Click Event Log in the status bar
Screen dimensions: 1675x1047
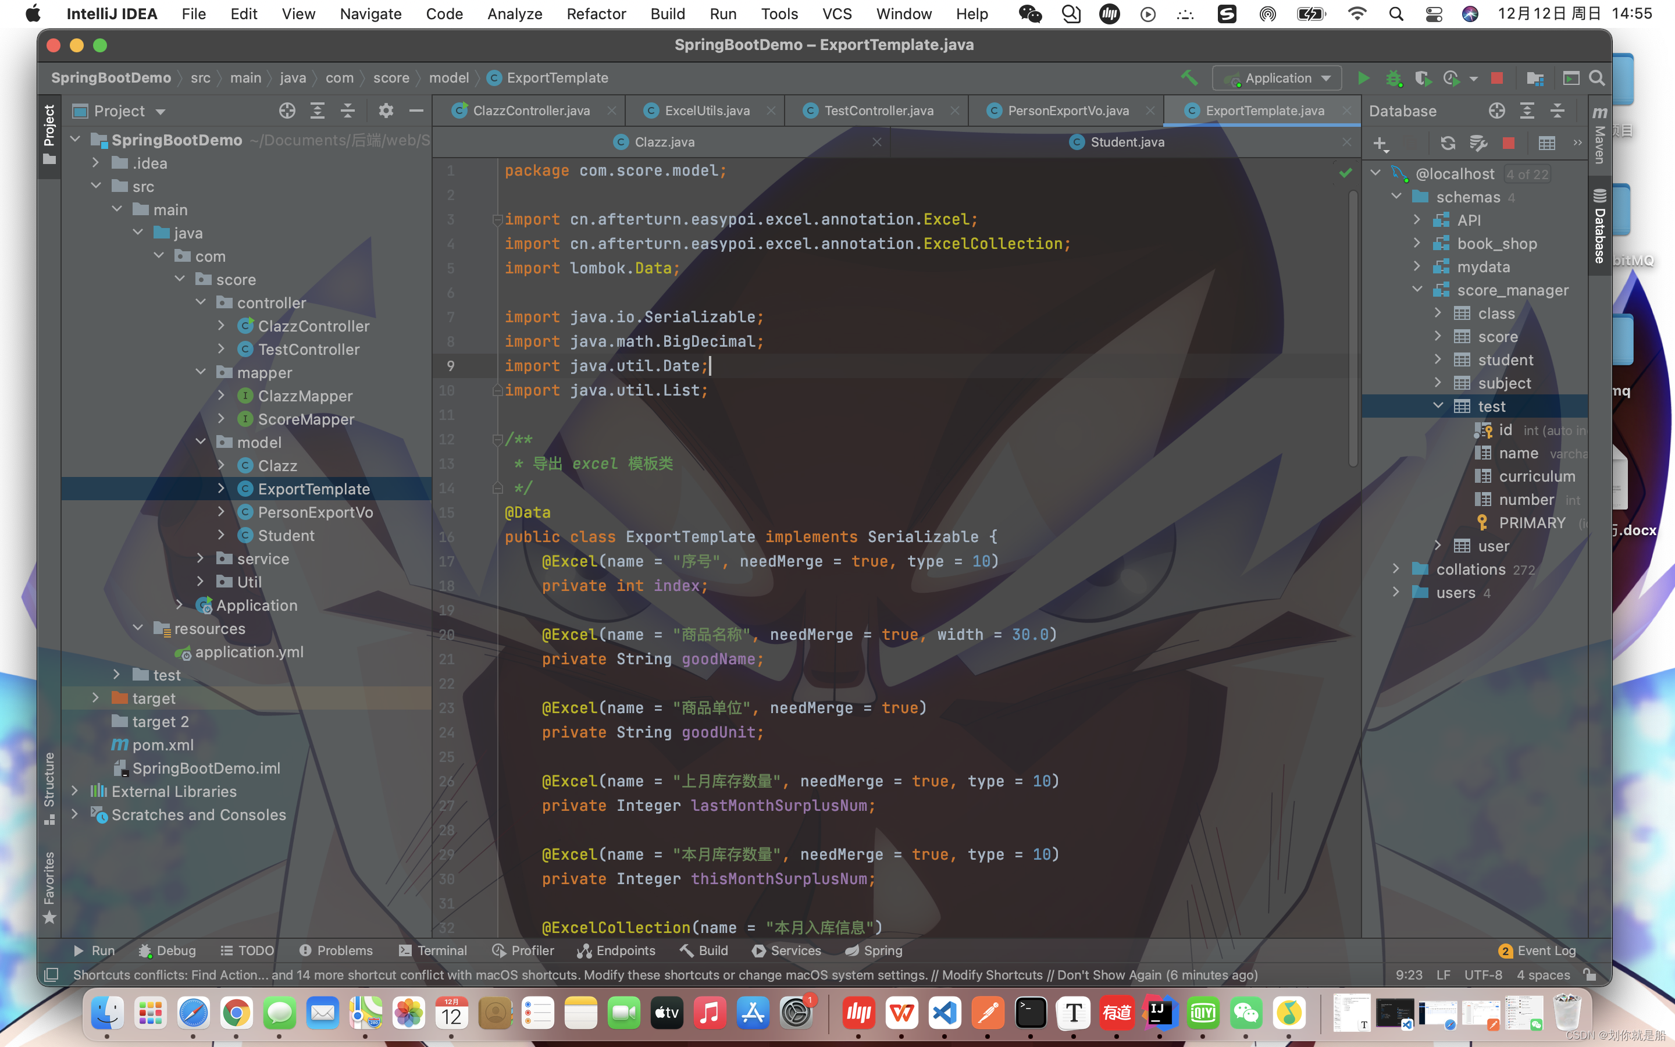point(1537,950)
